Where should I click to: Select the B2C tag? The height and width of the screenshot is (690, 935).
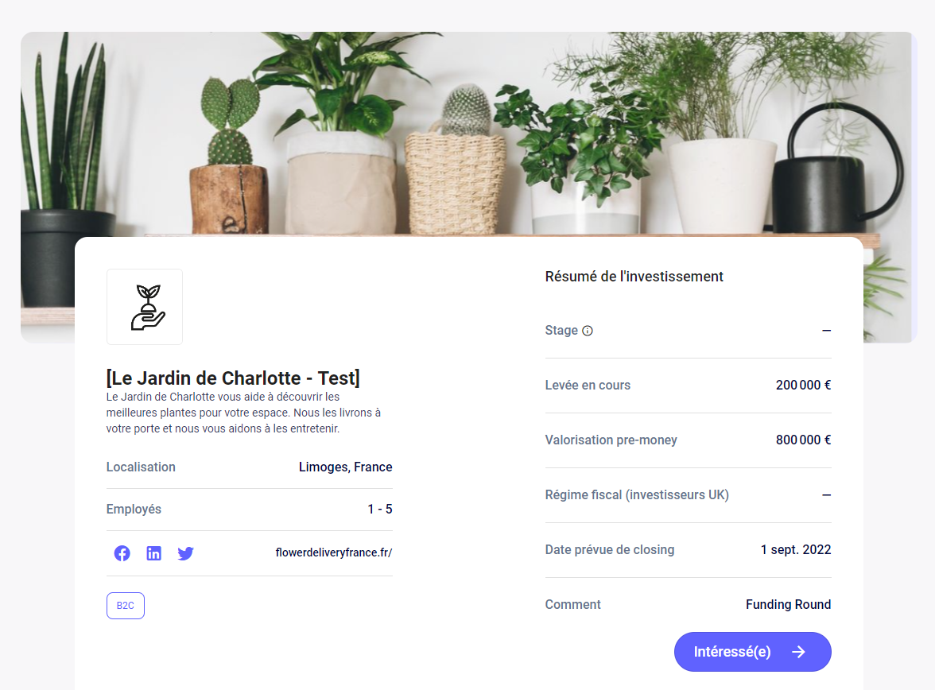[x=126, y=605]
